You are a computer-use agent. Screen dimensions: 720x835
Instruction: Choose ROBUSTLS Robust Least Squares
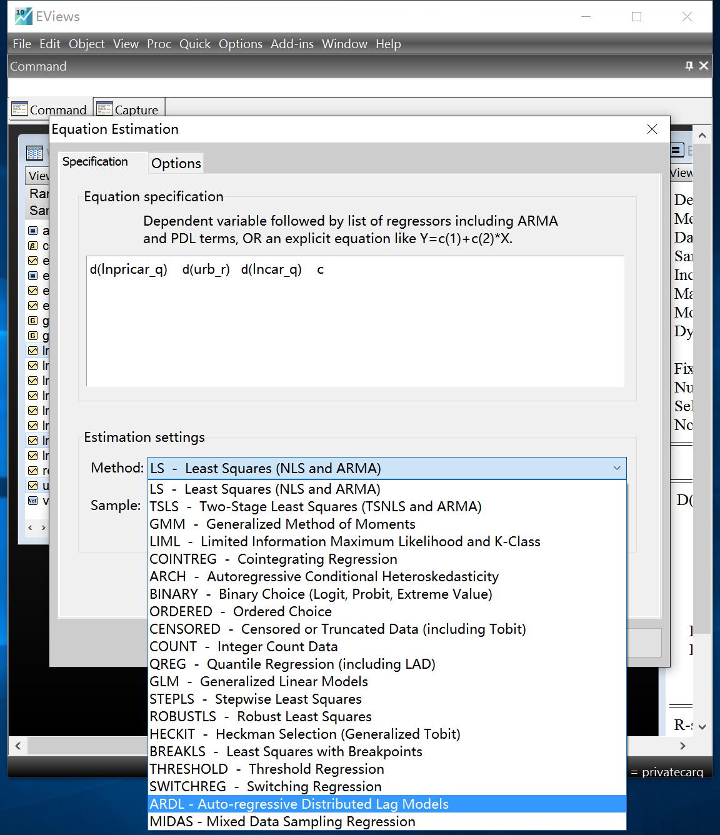coord(387,716)
